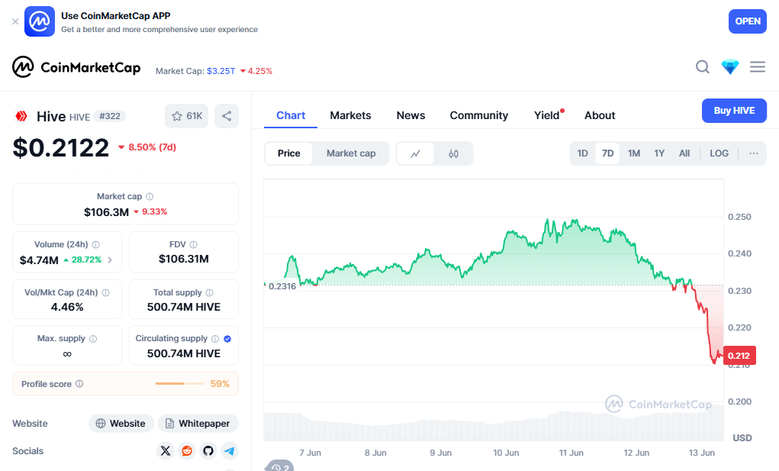The height and width of the screenshot is (471, 779).
Task: Open the hamburger menu
Action: click(x=758, y=67)
